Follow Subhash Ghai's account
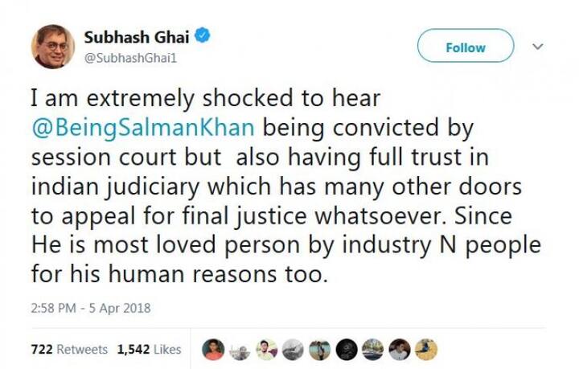Image resolution: width=579 pixels, height=369 pixels. coord(466,46)
